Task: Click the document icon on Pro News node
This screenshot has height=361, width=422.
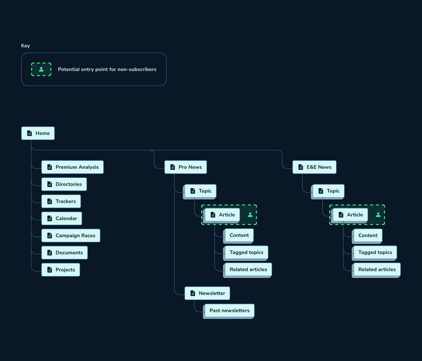Action: click(x=173, y=167)
